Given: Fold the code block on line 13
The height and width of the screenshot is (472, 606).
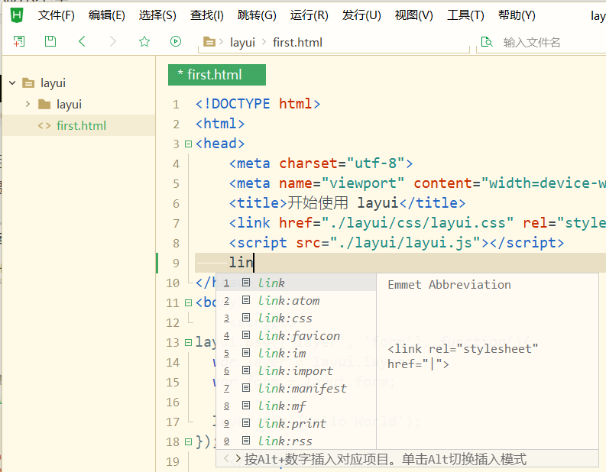Looking at the screenshot, I should (x=188, y=343).
